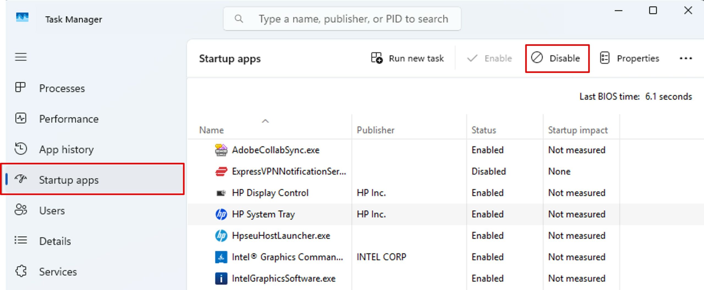
Task: Select the HpseuHostLauncher.exe entry
Action: [x=446, y=236]
